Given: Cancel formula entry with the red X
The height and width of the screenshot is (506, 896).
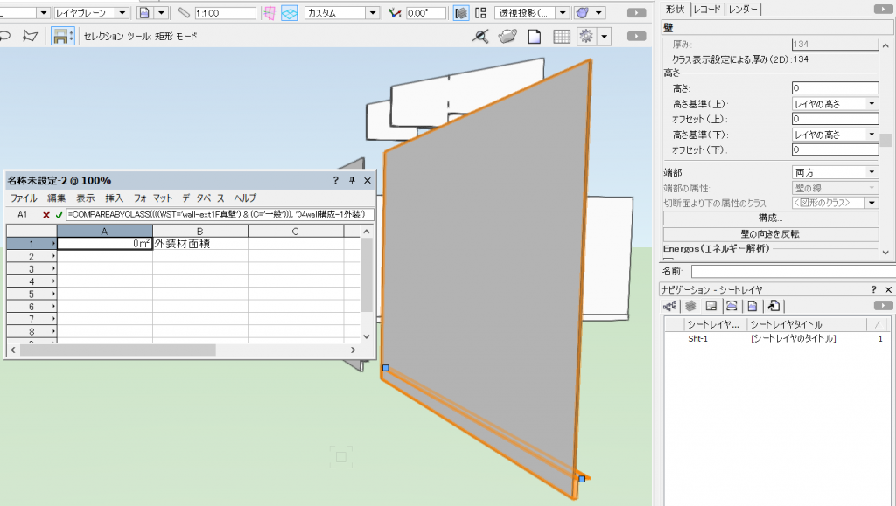Looking at the screenshot, I should pos(46,214).
